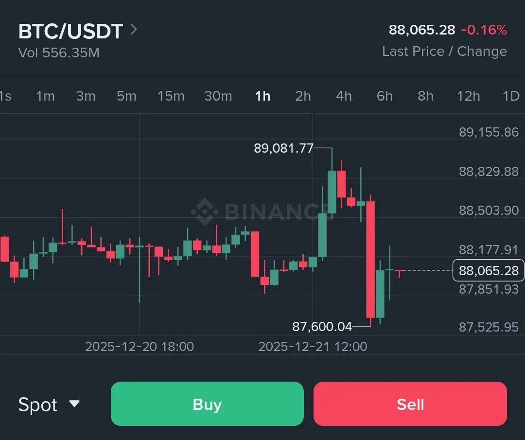Select the 1m timeframe tab
This screenshot has width=525, height=440.
point(45,96)
